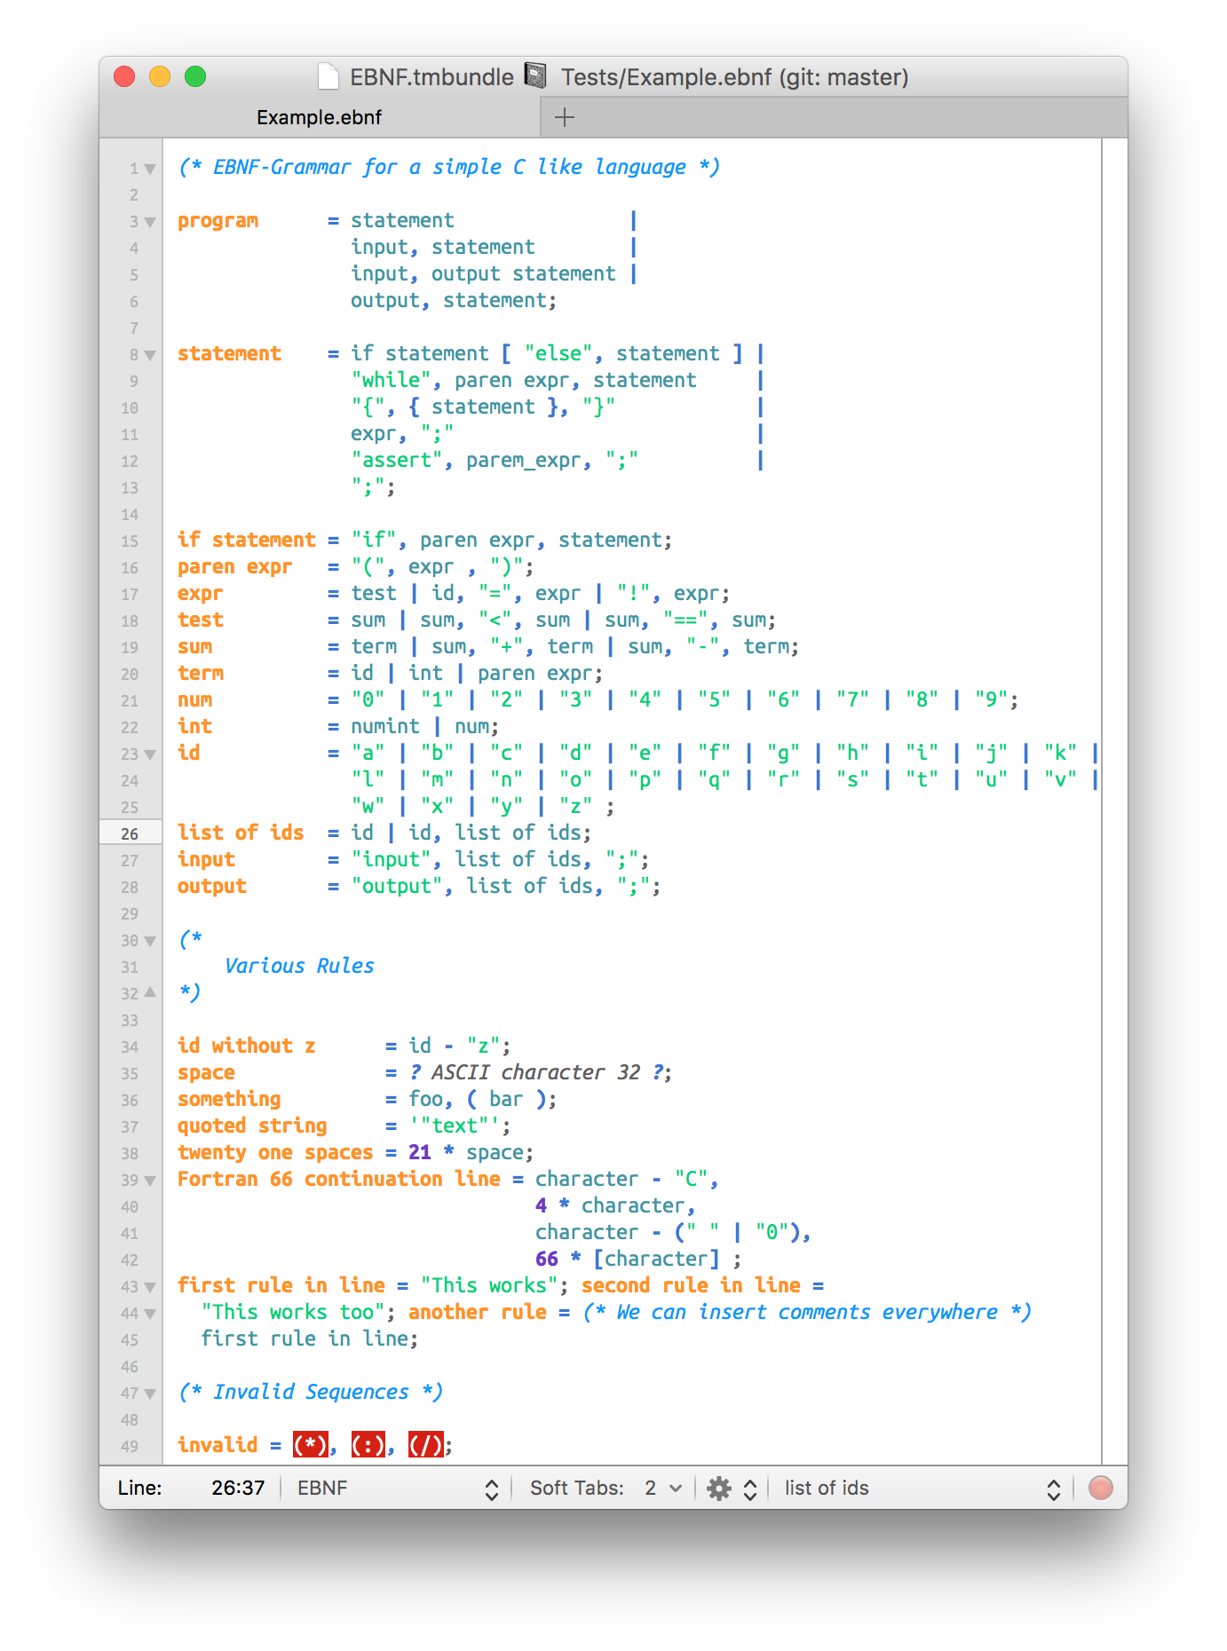The height and width of the screenshot is (1651, 1227).
Task: Toggle the fold arrow on line 44
Action: tap(150, 1314)
